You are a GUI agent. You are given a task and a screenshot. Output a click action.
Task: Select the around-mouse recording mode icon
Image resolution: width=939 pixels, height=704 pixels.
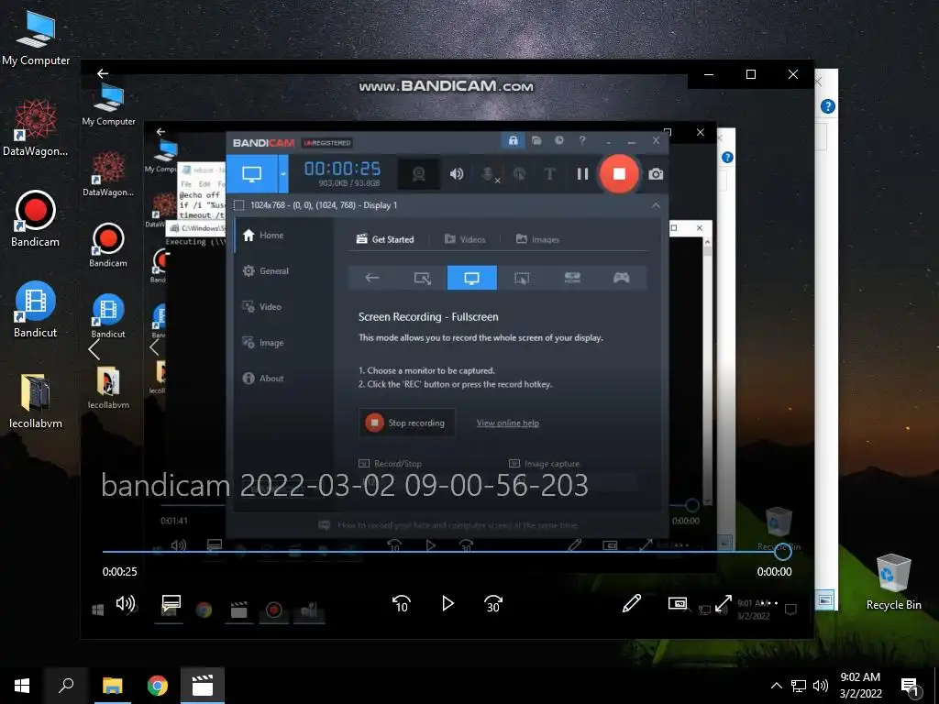pyautogui.click(x=522, y=278)
